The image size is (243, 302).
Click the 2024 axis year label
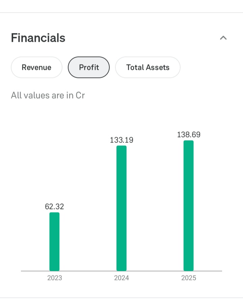pyautogui.click(x=122, y=278)
